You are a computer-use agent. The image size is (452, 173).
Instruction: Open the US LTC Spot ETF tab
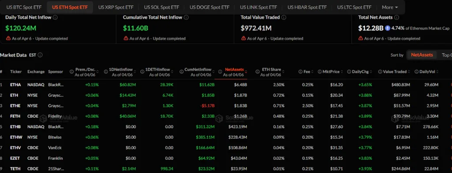coord(354,7)
